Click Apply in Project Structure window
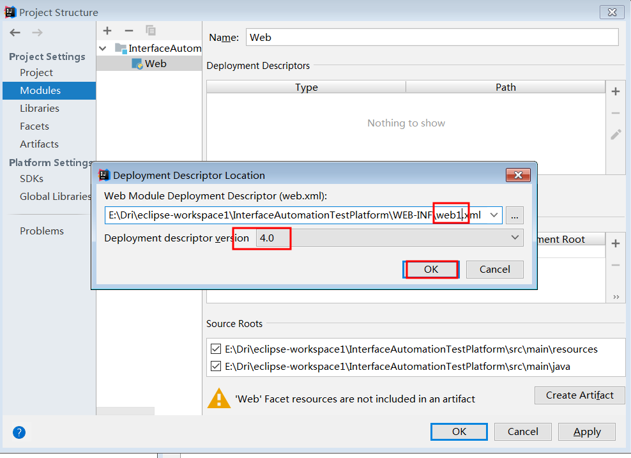The width and height of the screenshot is (631, 458). point(587,432)
